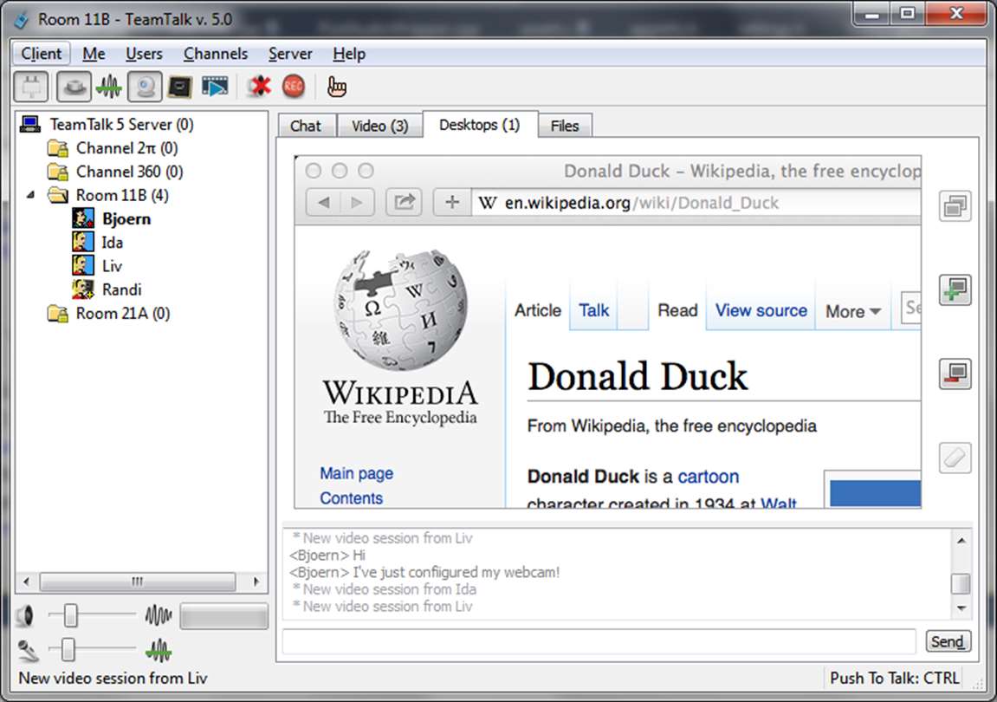Image resolution: width=997 pixels, height=702 pixels.
Task: Toggle the push-to-talk hotkey button in toolbar
Action: coord(74,87)
